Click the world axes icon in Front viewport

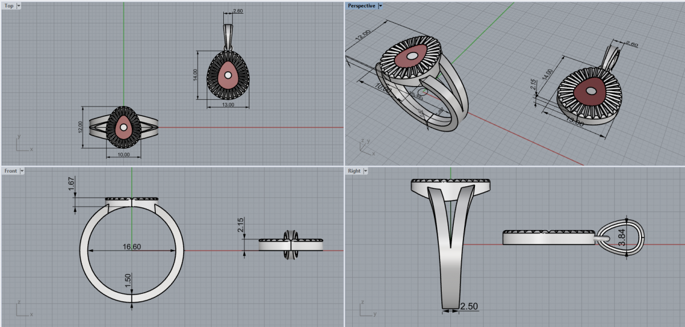pos(23,309)
